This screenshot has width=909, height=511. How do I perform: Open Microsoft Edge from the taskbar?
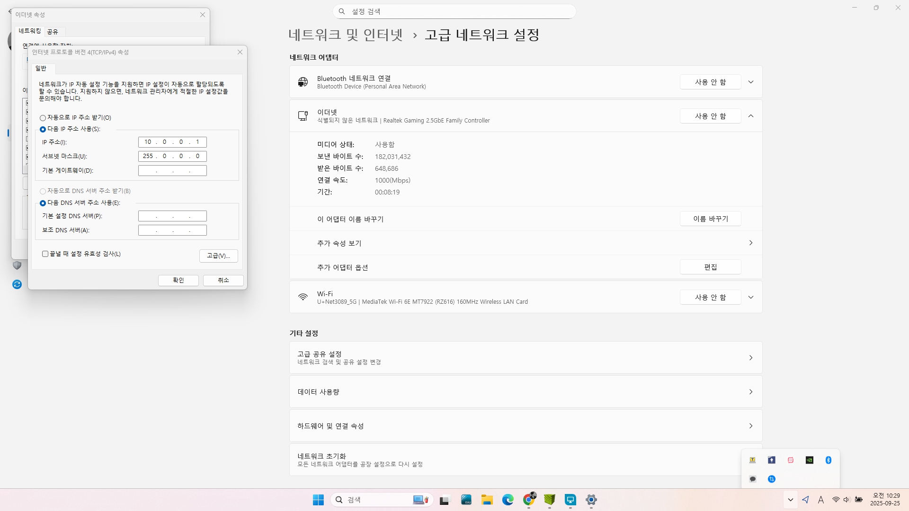coord(508,500)
